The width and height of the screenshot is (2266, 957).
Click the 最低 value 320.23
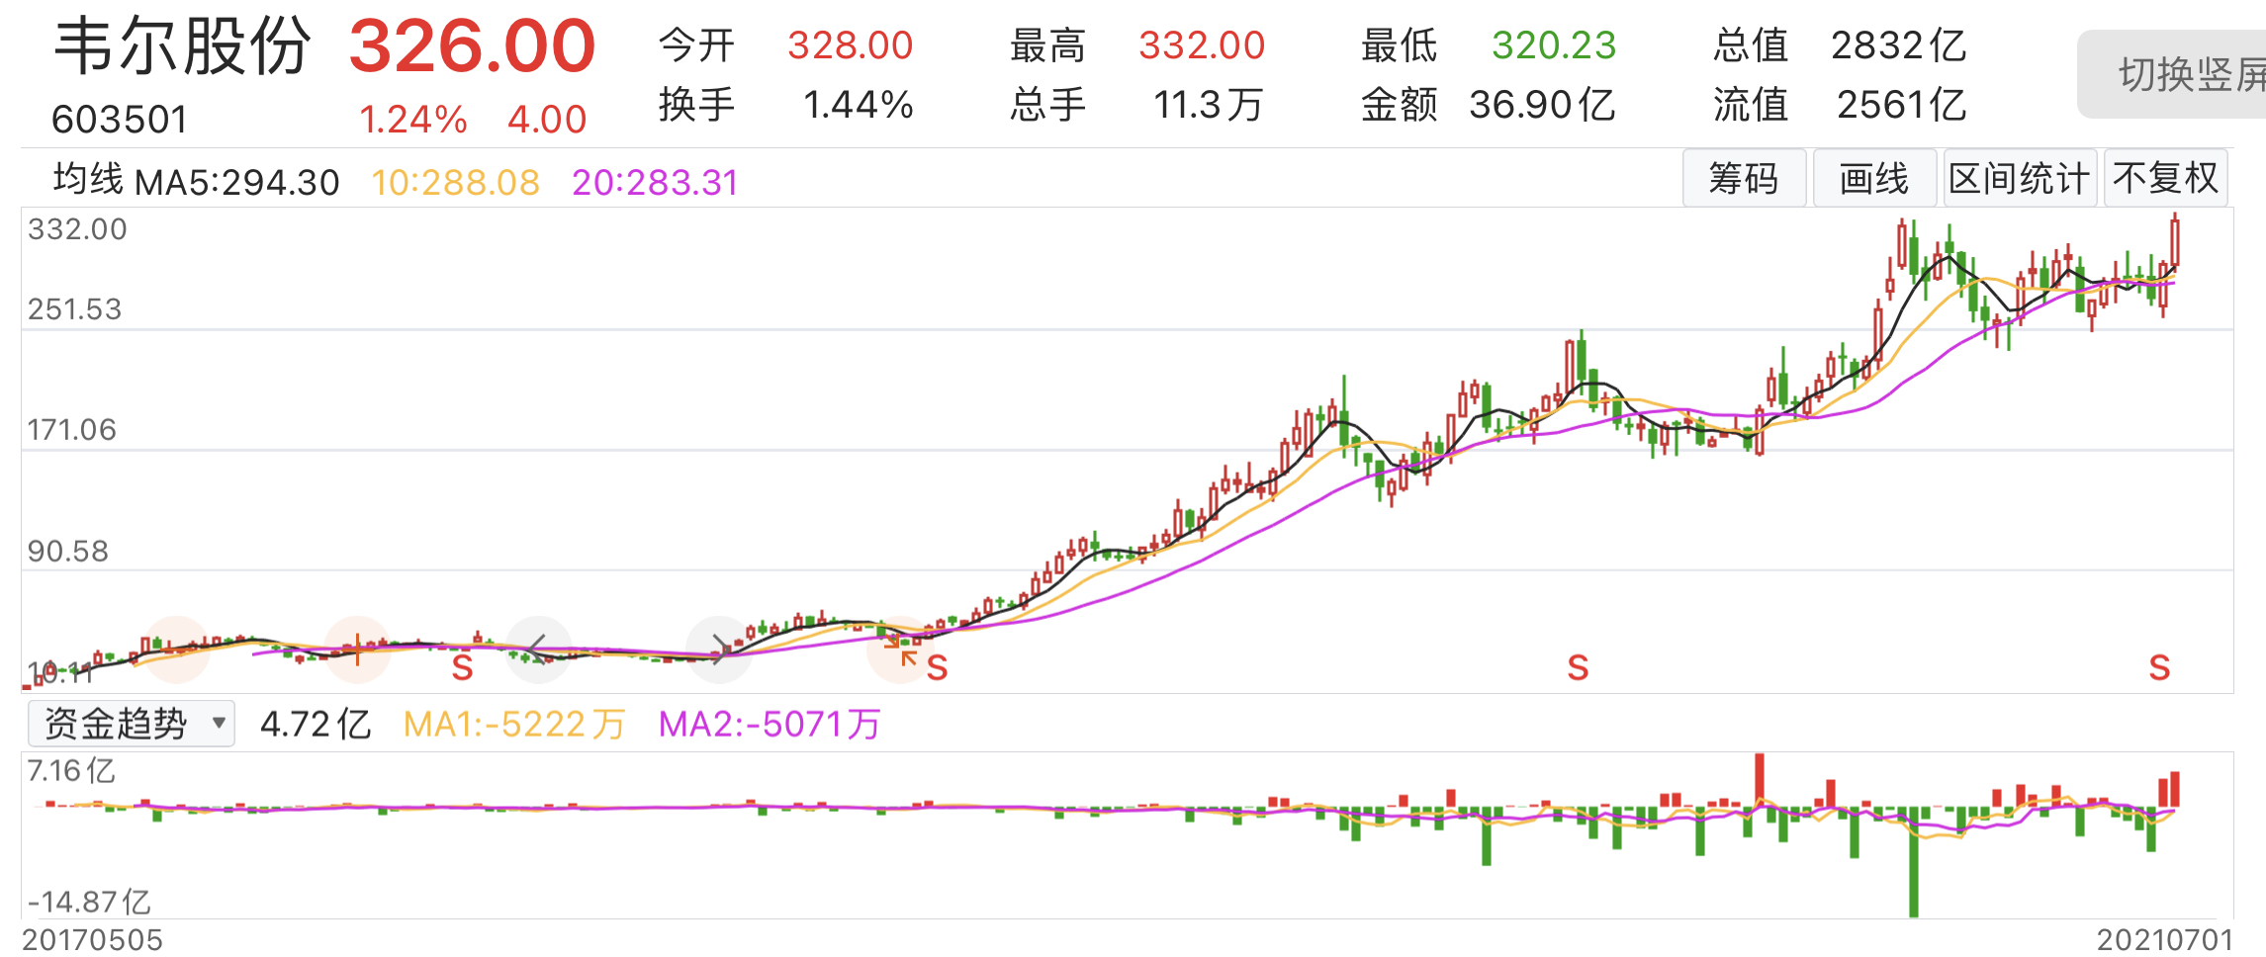(1554, 45)
